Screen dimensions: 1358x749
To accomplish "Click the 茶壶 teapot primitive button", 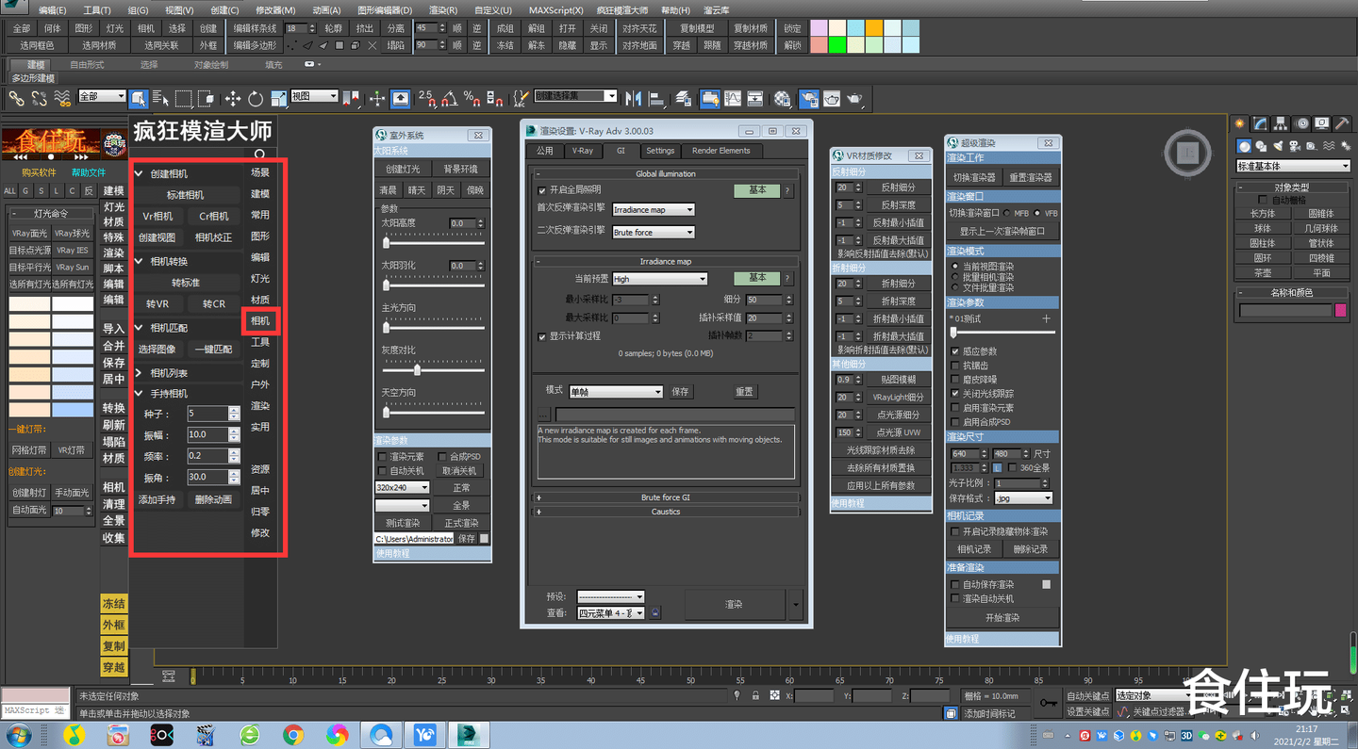I will tap(1263, 273).
